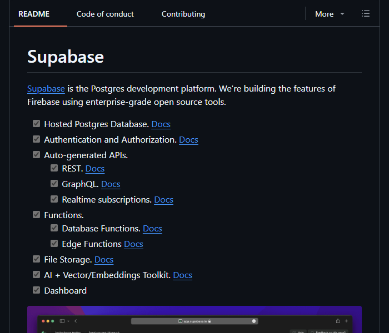Expand the More dropdown
389x333 pixels.
click(330, 14)
